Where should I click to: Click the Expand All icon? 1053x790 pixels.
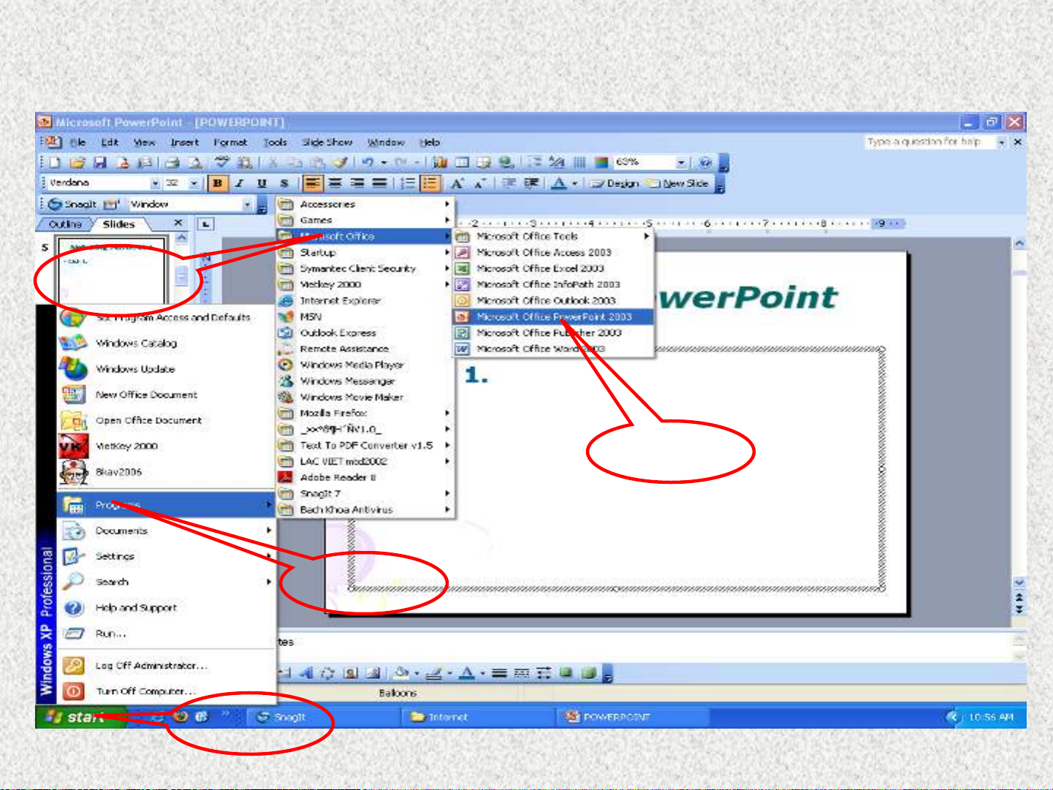pyautogui.click(x=536, y=162)
